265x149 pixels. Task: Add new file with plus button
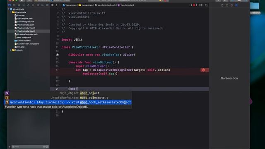[x=9, y=147]
